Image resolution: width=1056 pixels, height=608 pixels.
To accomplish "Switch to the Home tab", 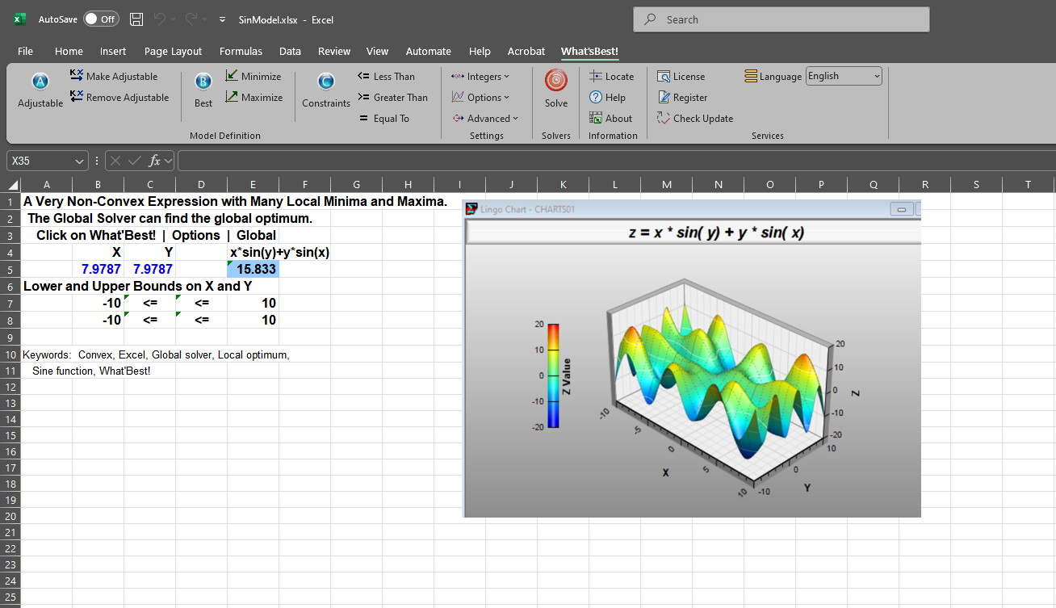I will [69, 51].
